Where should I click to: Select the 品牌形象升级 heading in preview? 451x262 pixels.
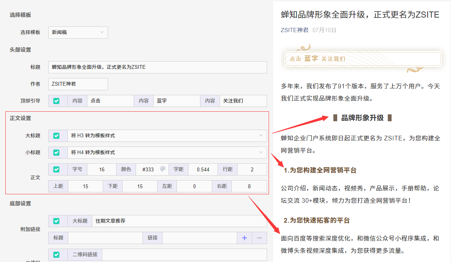362,118
